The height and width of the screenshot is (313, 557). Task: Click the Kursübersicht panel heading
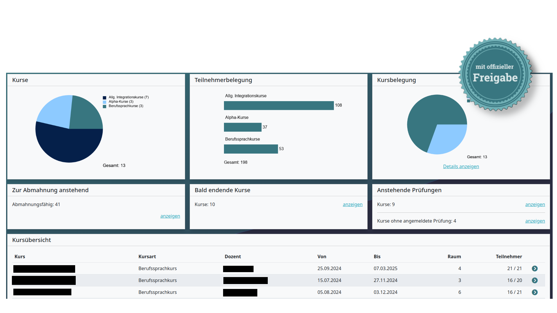click(x=31, y=240)
